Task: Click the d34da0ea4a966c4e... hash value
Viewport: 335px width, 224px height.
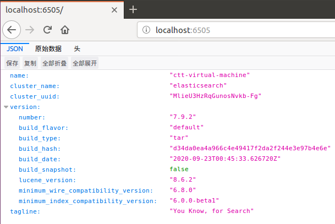Action: (250, 149)
